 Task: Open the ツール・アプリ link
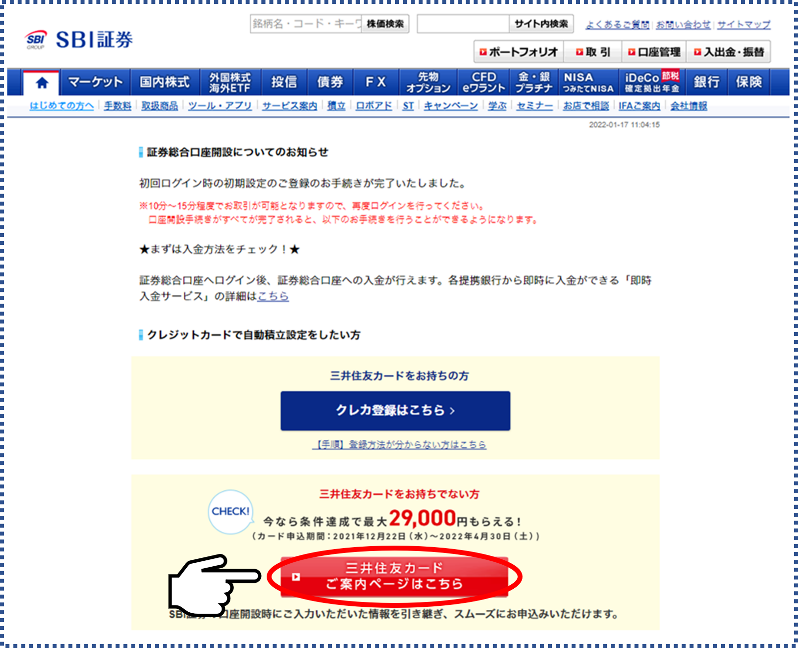point(220,106)
